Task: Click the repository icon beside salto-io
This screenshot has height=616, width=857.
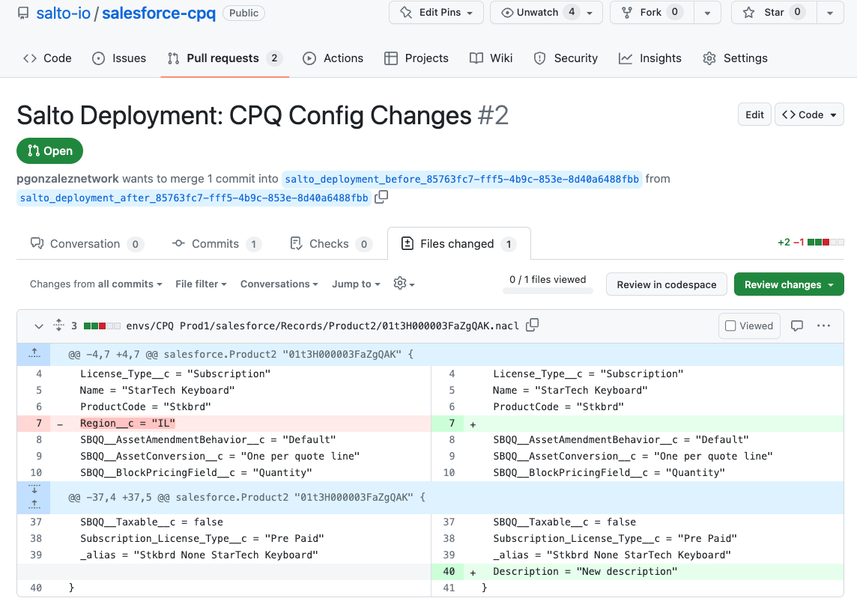Action: pos(23,13)
